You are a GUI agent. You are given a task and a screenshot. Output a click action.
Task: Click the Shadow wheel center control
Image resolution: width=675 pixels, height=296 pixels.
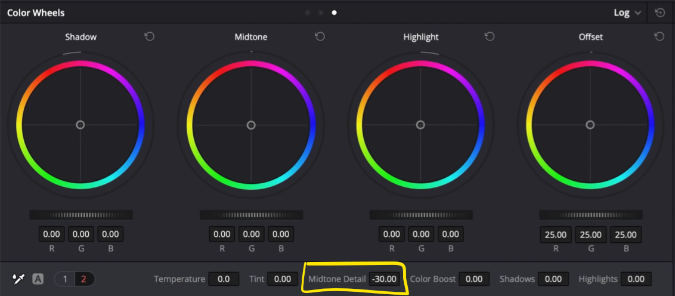(x=80, y=125)
